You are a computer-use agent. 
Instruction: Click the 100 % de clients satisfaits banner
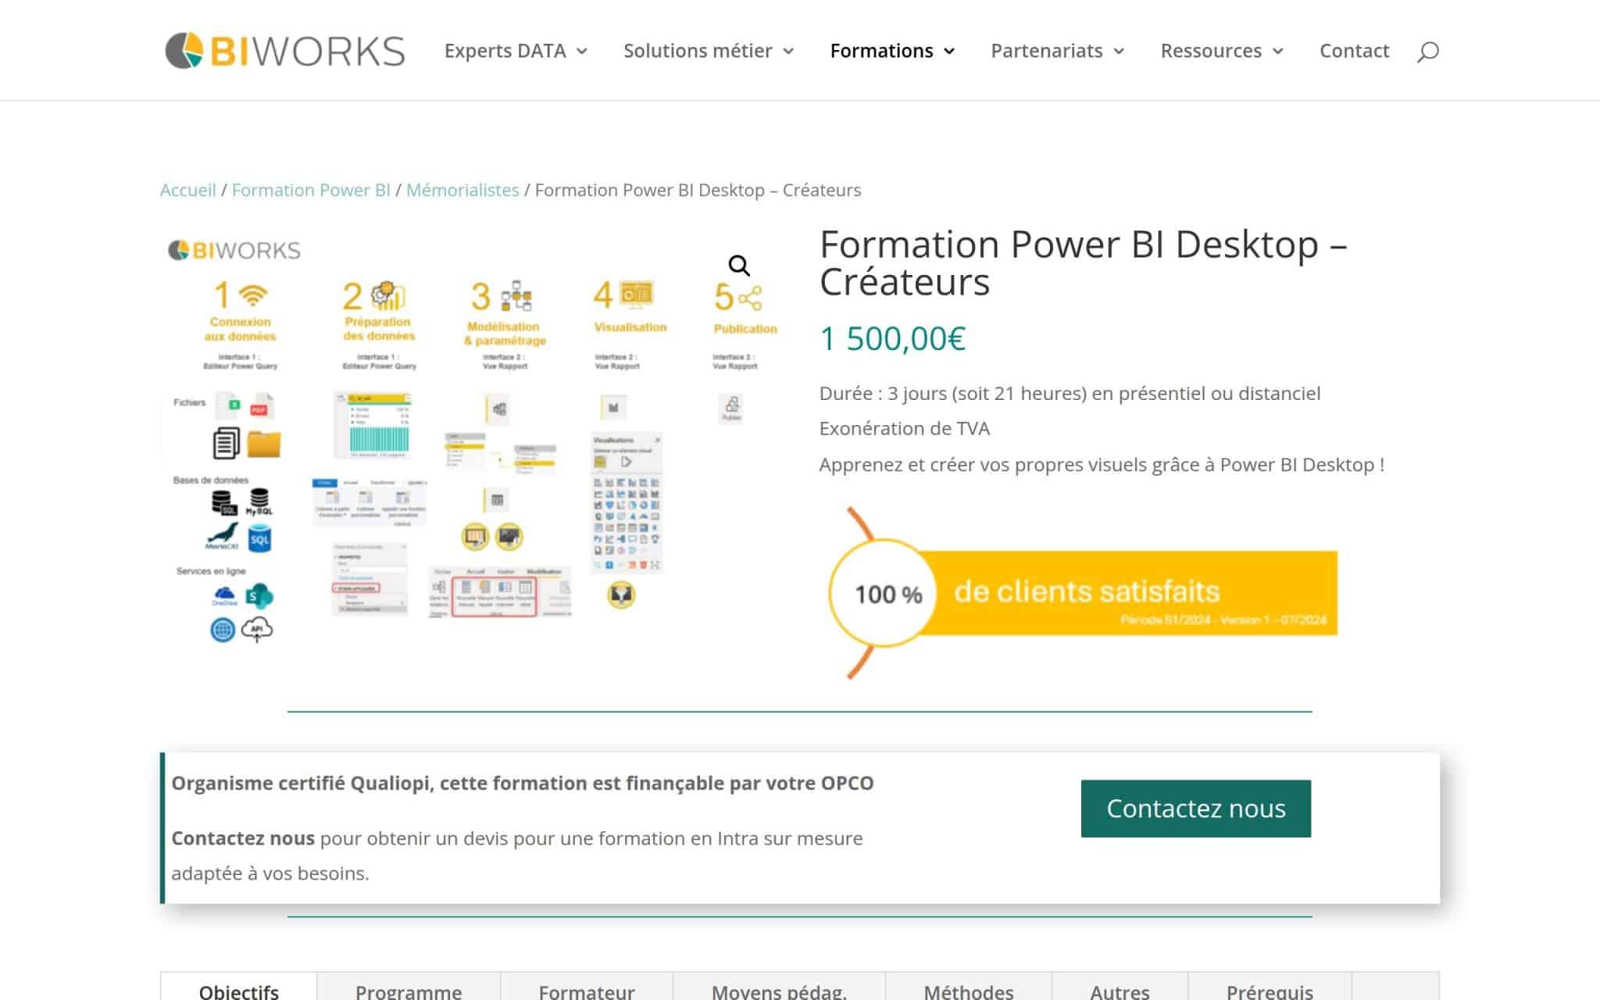(x=1082, y=593)
